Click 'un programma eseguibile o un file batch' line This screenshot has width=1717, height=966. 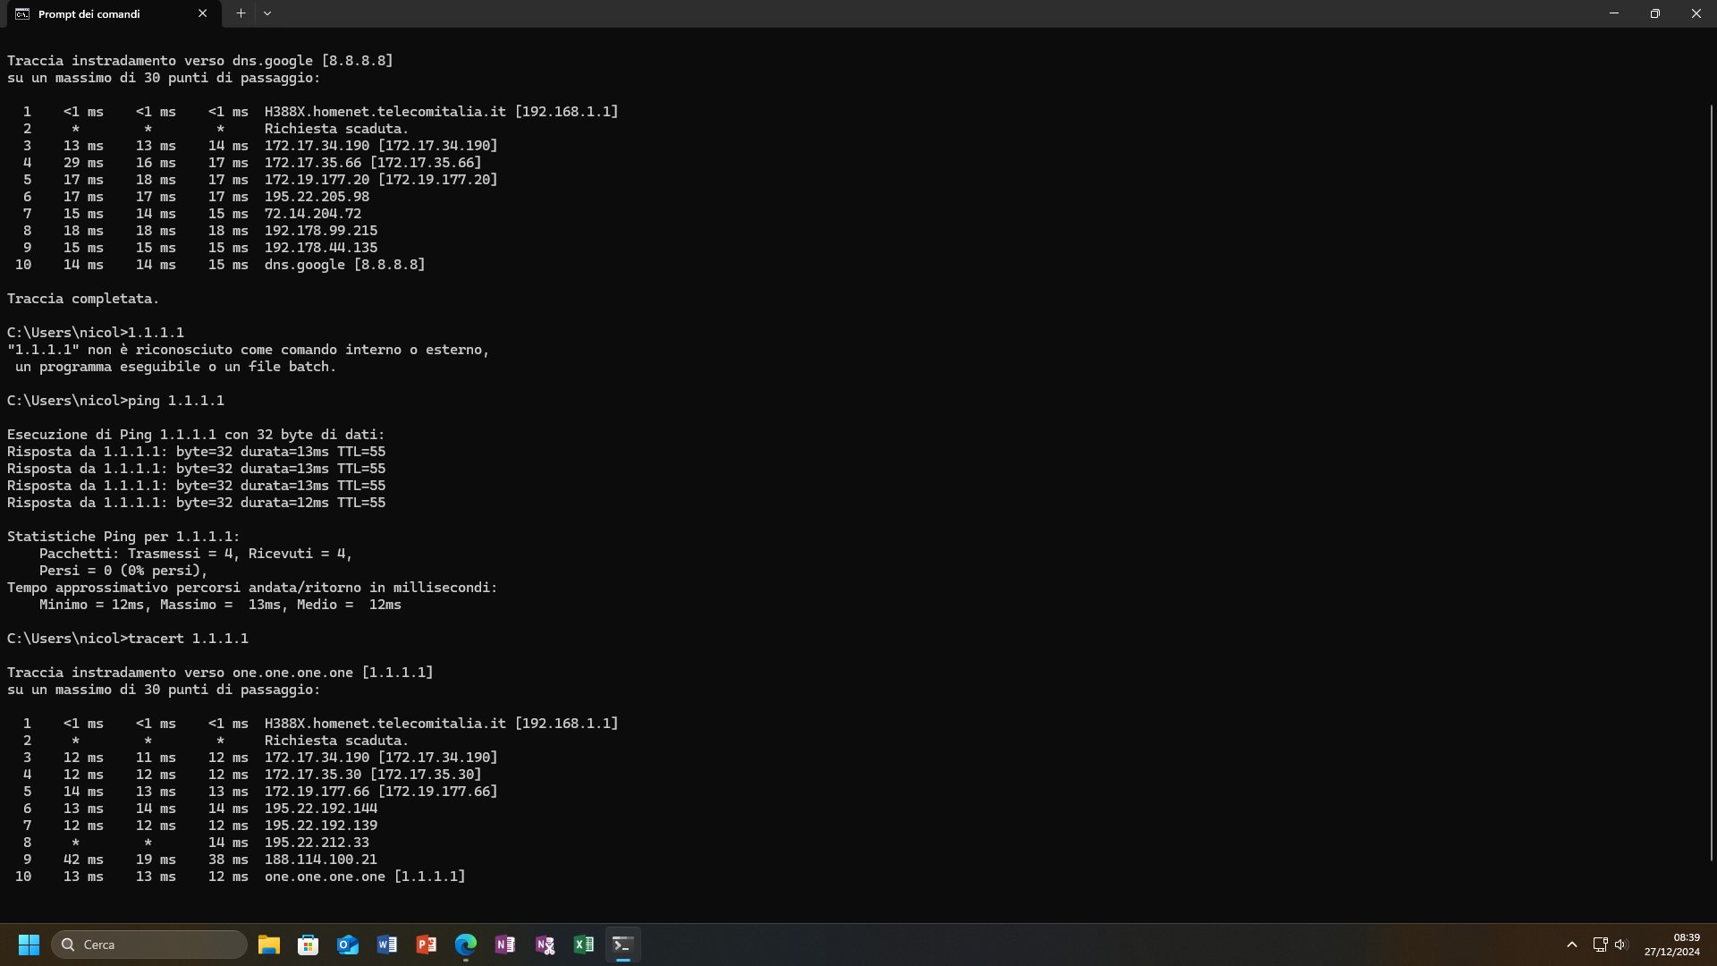pos(175,367)
